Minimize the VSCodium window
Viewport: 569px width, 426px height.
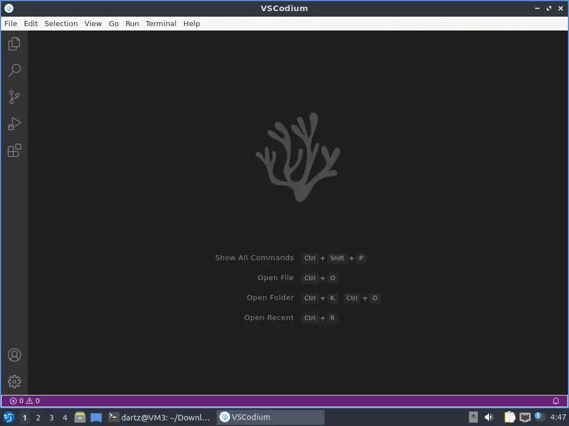[537, 8]
